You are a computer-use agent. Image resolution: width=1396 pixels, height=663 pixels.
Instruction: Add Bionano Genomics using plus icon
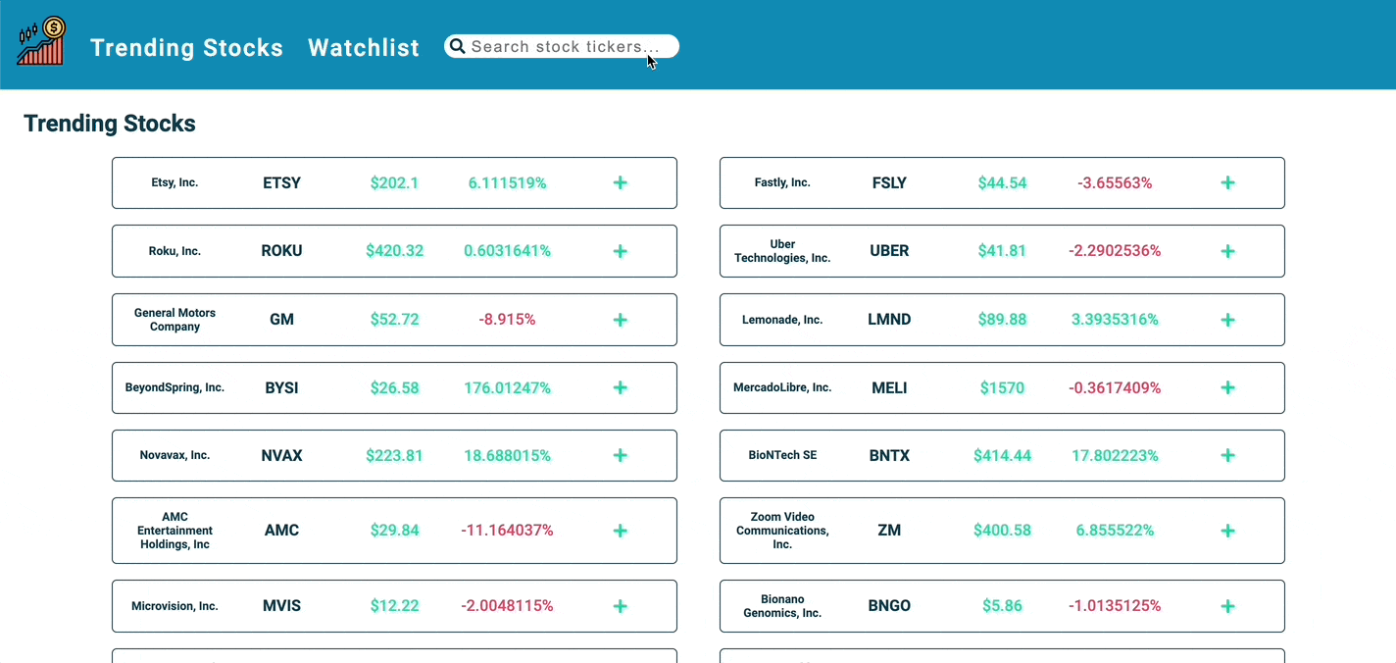pyautogui.click(x=1227, y=606)
